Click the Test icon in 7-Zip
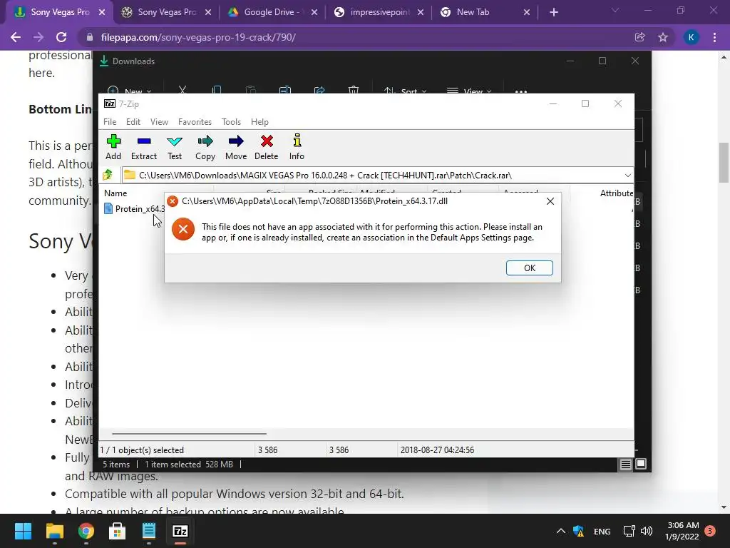The image size is (730, 548). (x=175, y=147)
